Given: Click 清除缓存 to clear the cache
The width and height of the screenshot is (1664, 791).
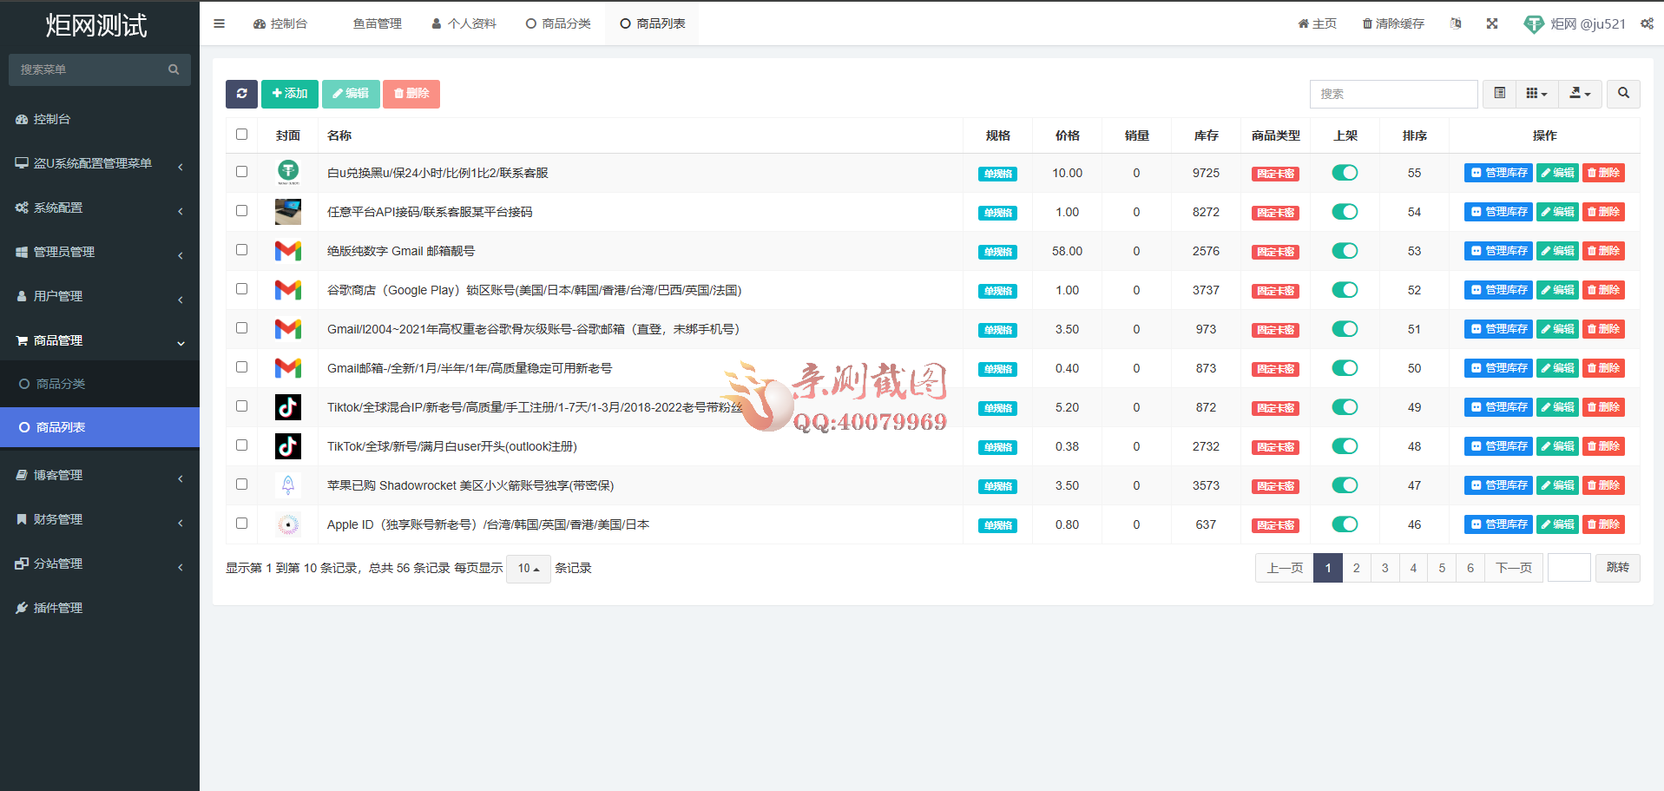Looking at the screenshot, I should (1392, 23).
